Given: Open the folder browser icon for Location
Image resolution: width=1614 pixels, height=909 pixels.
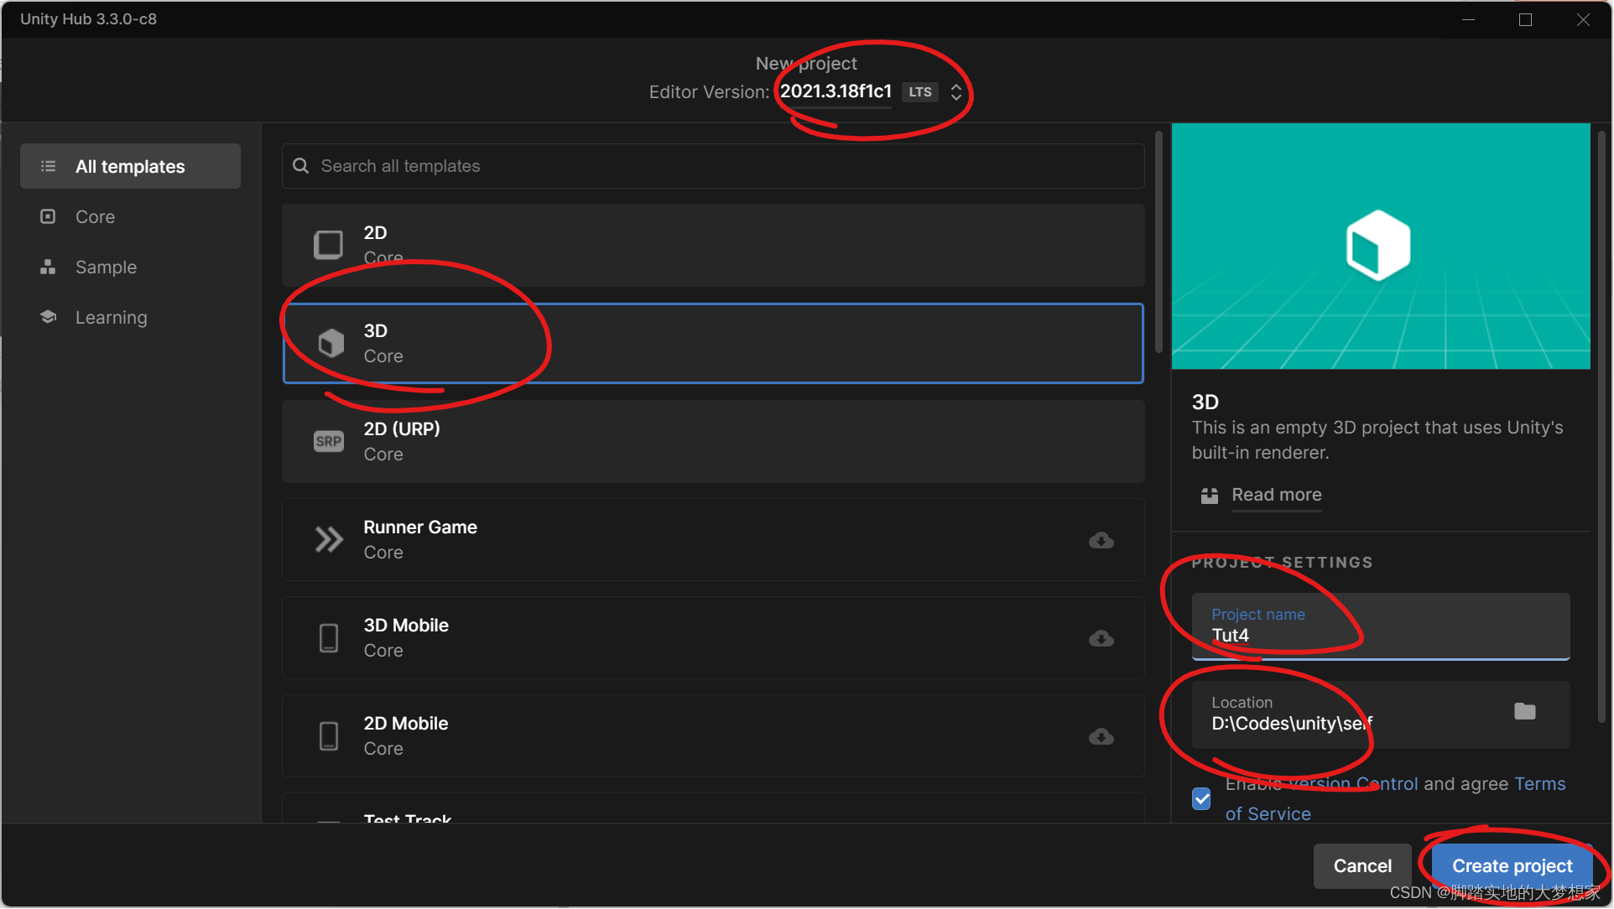Looking at the screenshot, I should tap(1525, 712).
